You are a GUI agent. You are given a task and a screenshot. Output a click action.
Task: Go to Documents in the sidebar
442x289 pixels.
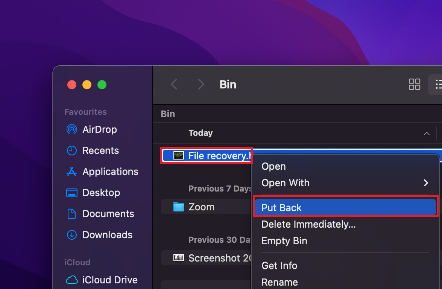point(71,214)
